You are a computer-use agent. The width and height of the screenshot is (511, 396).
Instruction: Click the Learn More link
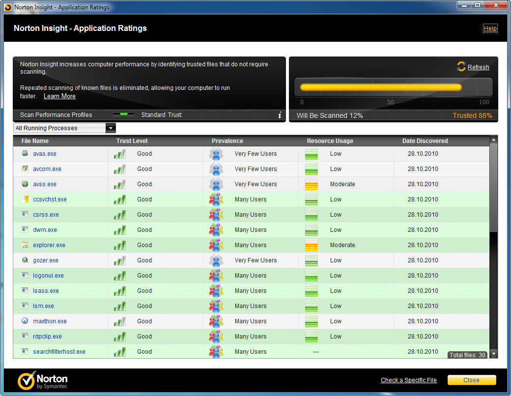tap(59, 96)
